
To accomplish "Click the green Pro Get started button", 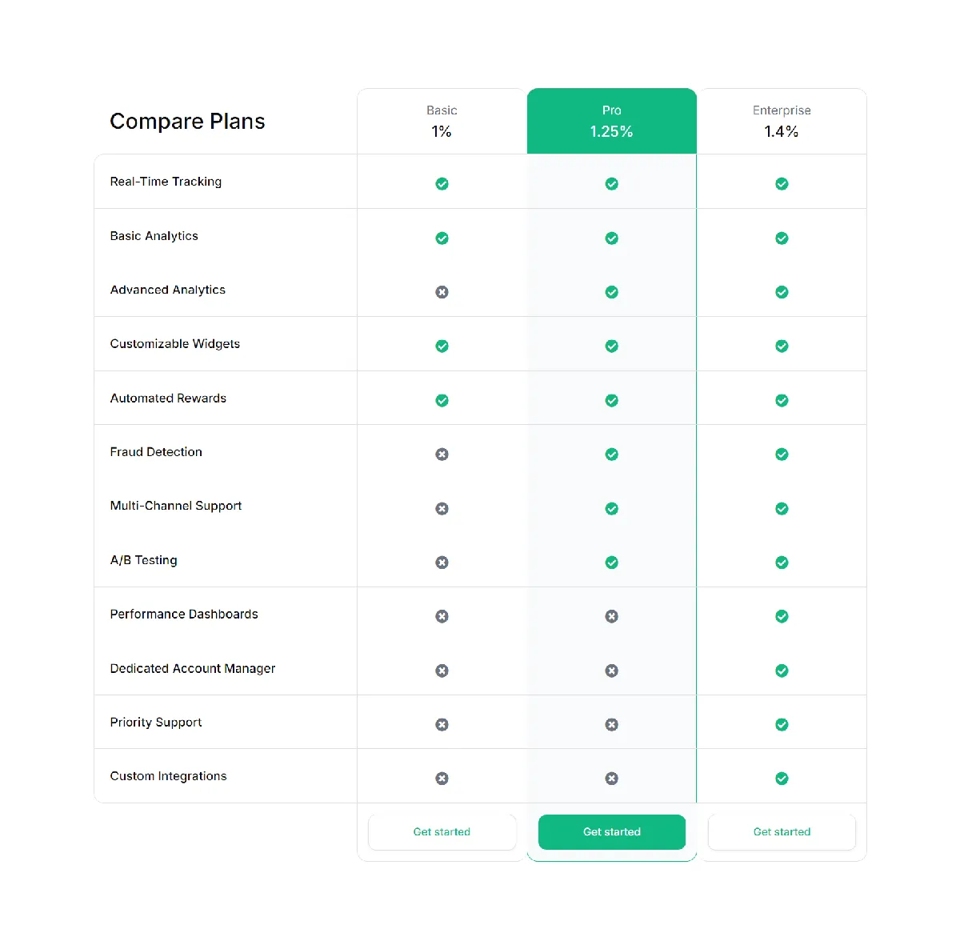I will 612,832.
